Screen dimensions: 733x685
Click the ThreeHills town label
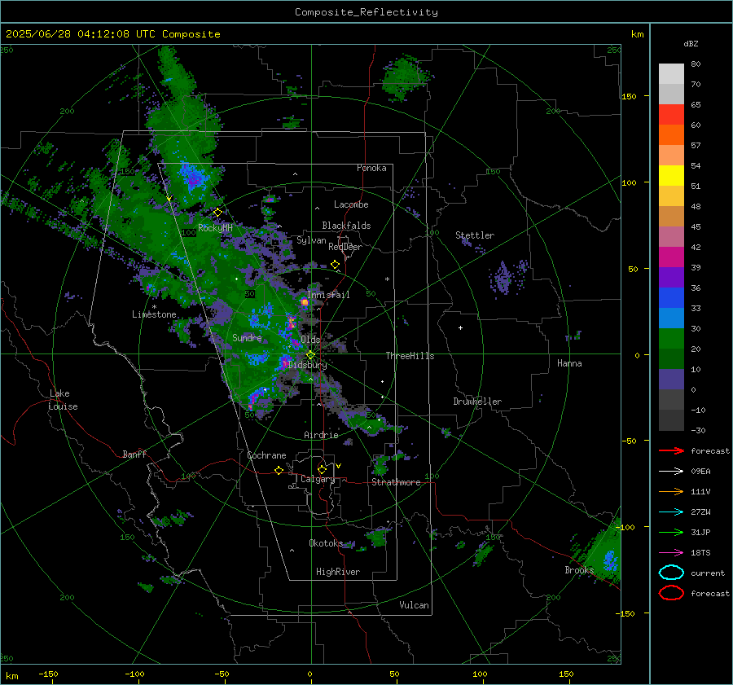click(x=410, y=356)
